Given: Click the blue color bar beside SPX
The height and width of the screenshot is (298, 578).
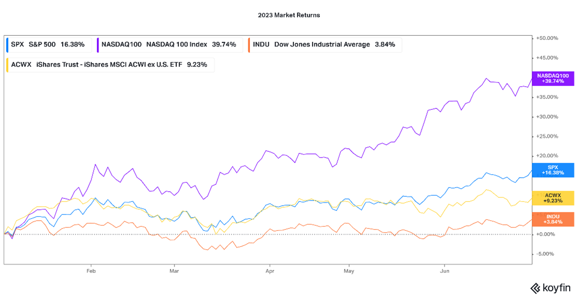Looking at the screenshot, I should pyautogui.click(x=6, y=45).
